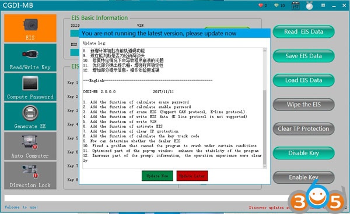Screen dimensions: 350x214
Task: Click the update log scrollbar thumb
Action: click(265, 127)
